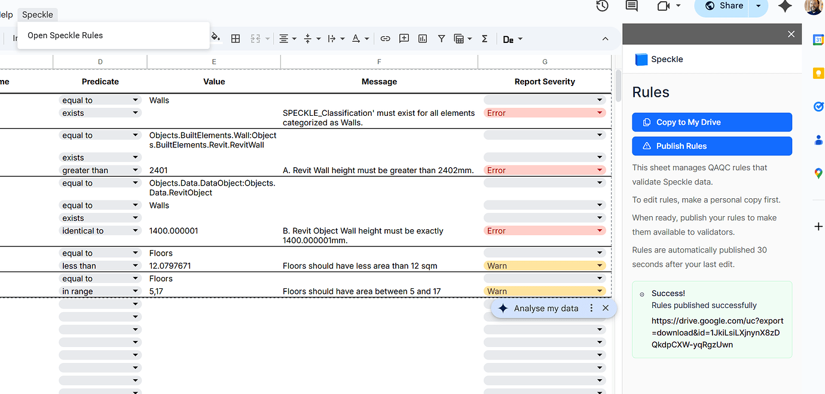This screenshot has height=394, width=825.
Task: Click Copy to My Drive button
Action: pos(712,122)
